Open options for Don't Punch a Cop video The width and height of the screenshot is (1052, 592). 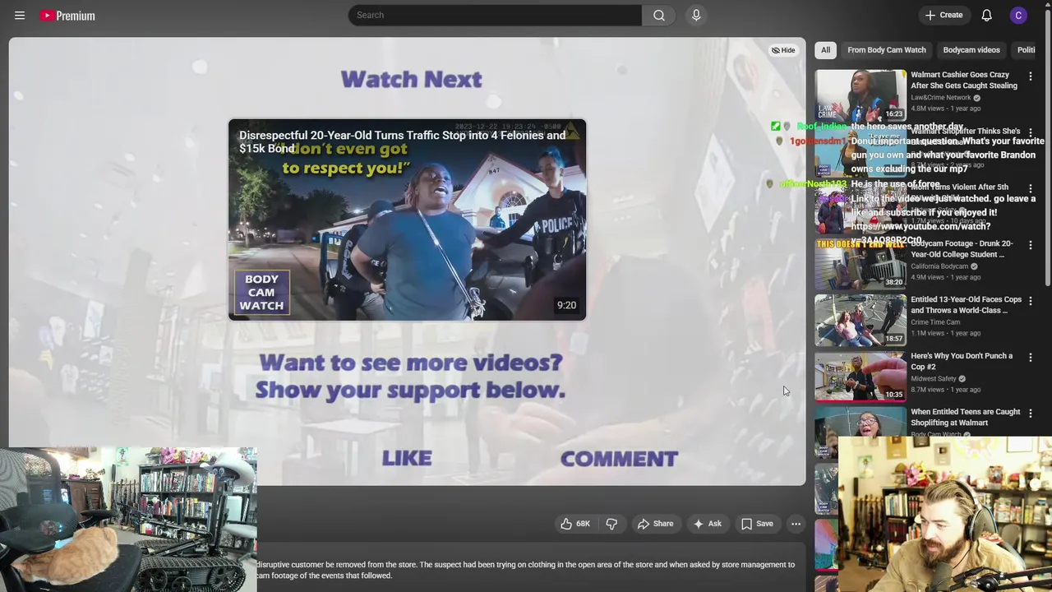click(1031, 357)
